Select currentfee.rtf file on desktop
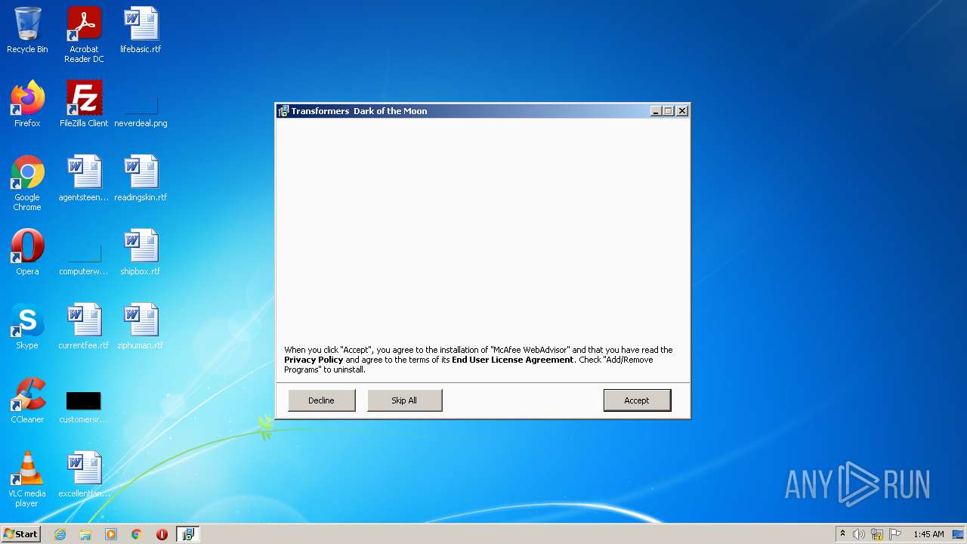 pos(84,326)
